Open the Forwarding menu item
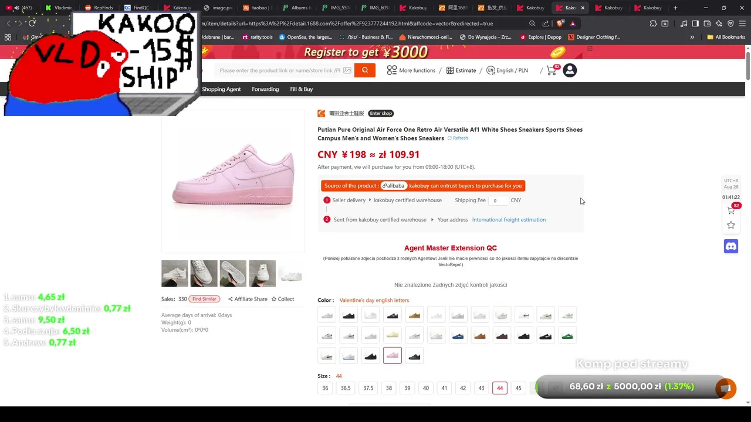 coord(265,89)
